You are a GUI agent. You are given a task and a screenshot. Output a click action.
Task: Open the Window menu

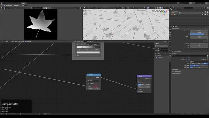coord(14,3)
